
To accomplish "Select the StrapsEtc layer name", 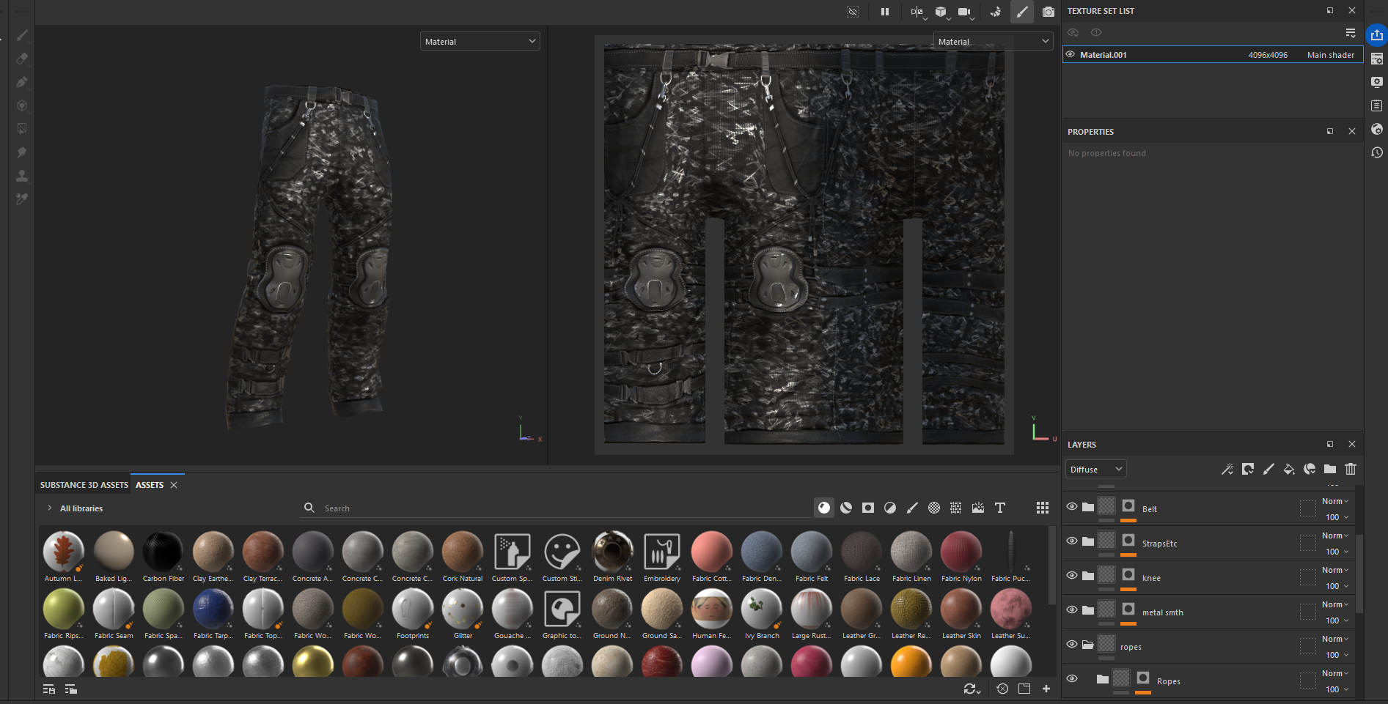I will pos(1159,544).
